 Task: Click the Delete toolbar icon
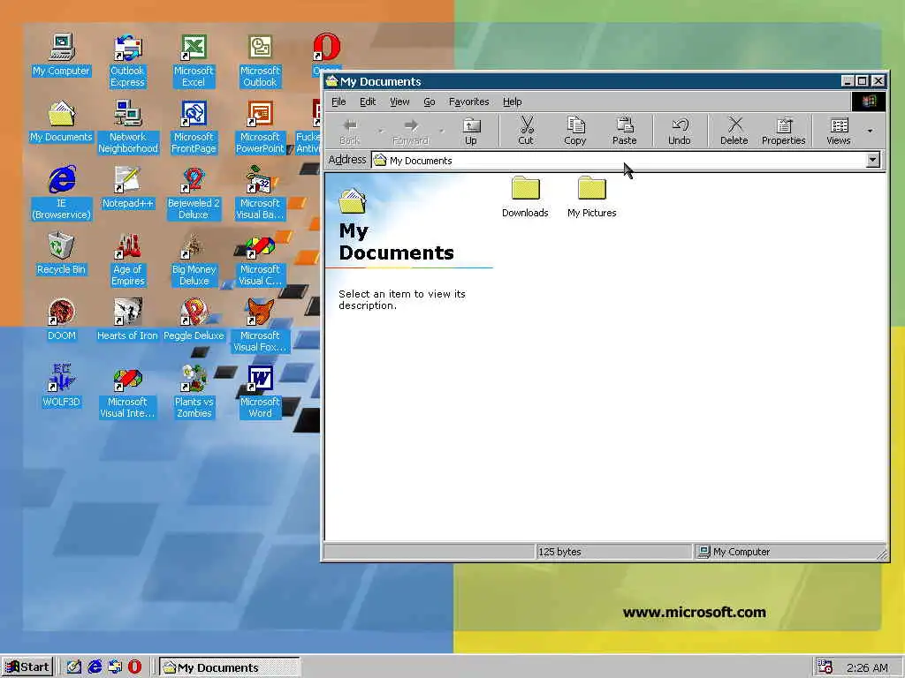(x=734, y=131)
